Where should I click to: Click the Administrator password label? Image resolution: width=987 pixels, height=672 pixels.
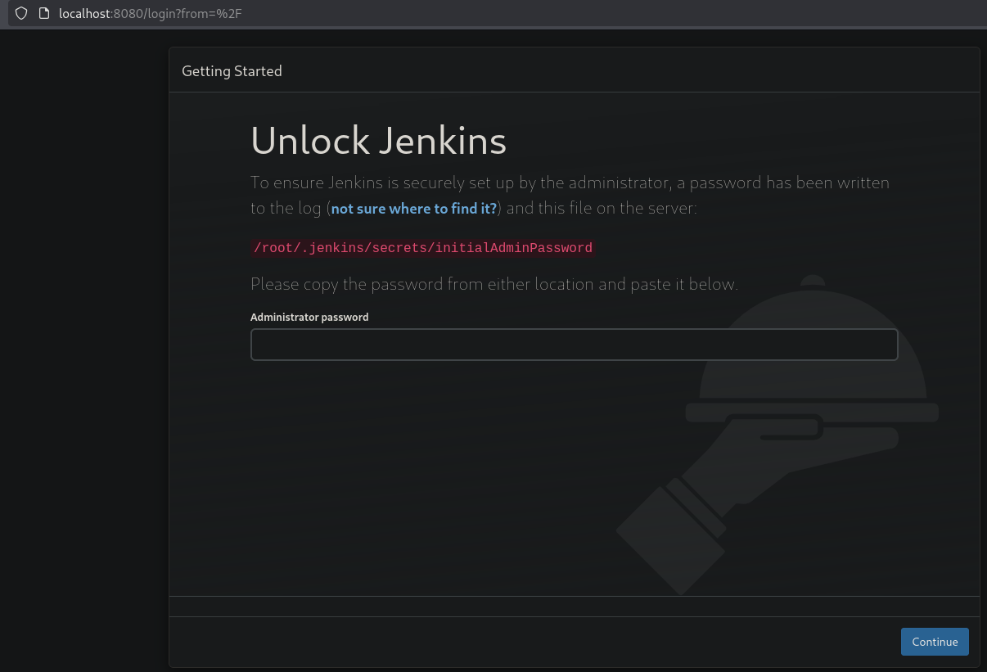point(309,318)
